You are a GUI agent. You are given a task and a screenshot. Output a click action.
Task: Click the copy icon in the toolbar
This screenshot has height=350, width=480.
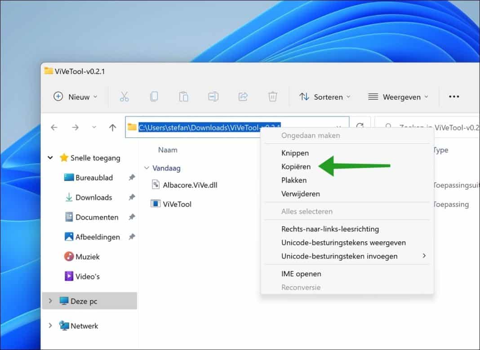tap(154, 96)
